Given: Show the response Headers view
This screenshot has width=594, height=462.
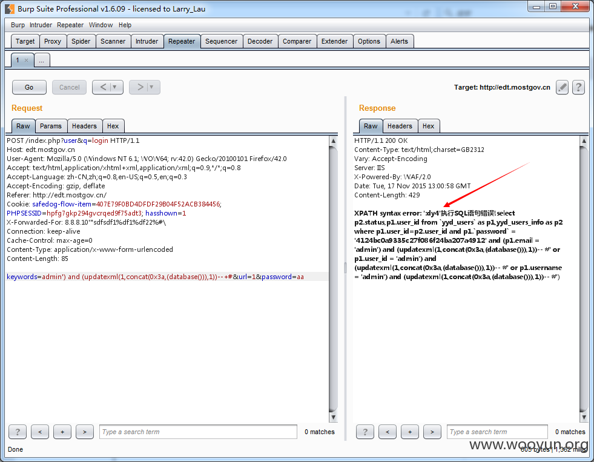Looking at the screenshot, I should tap(400, 126).
